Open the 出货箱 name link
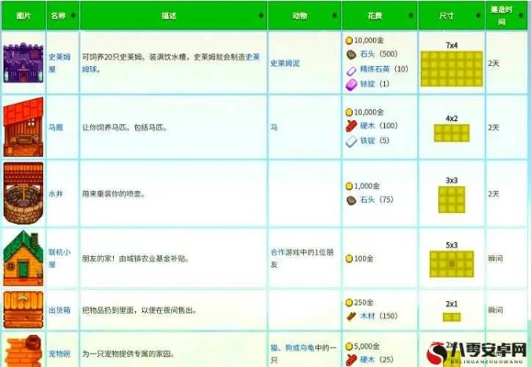 tap(60, 310)
